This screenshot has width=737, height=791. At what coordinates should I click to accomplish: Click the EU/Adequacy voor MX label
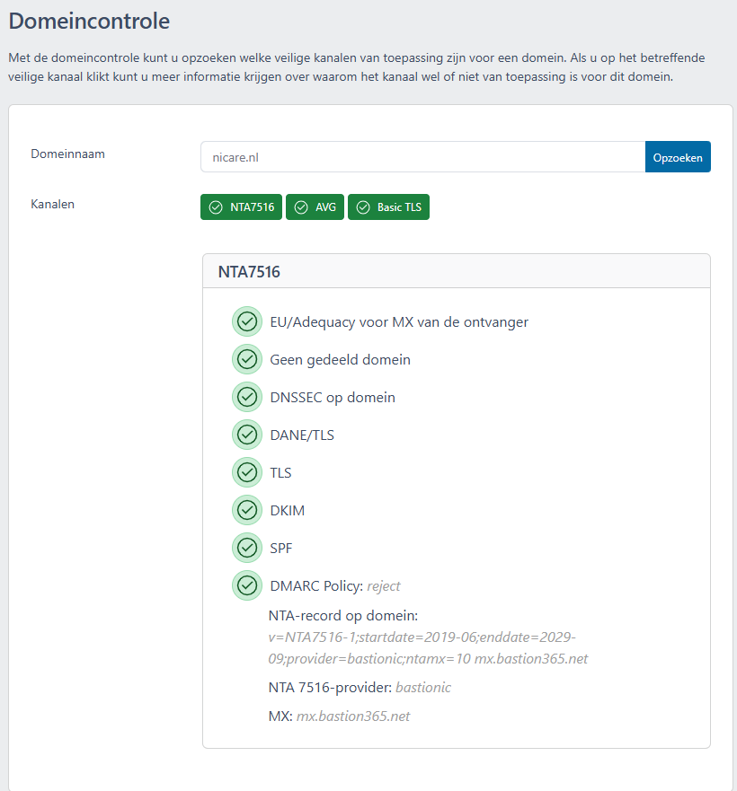[x=399, y=321]
